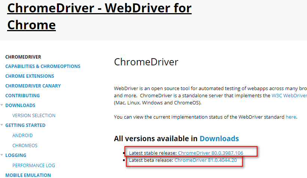Collapse the Getting Started triangle
Screen dimensions: 307x178
[2, 125]
